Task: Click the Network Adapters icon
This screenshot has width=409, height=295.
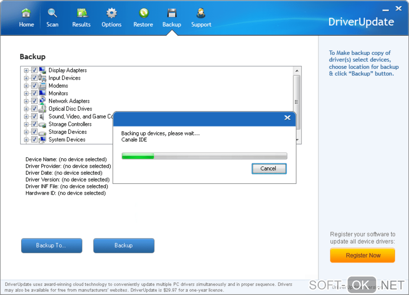Action: pos(42,101)
